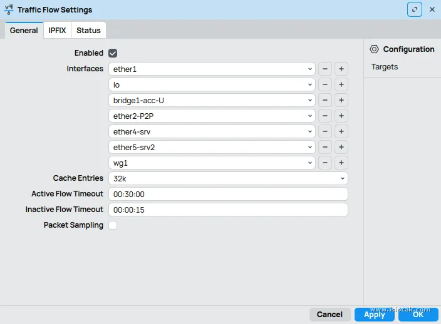This screenshot has height=324, width=441.
Task: Switch to the IPFIX tab
Action: [57, 30]
